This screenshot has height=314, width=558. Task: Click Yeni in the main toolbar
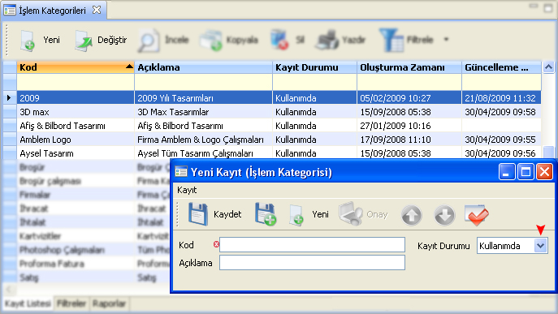(x=40, y=41)
